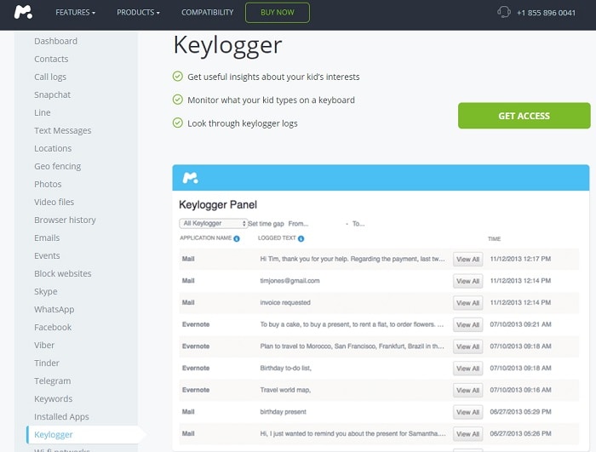Open the All Keylogger filter dropdown

click(x=213, y=224)
